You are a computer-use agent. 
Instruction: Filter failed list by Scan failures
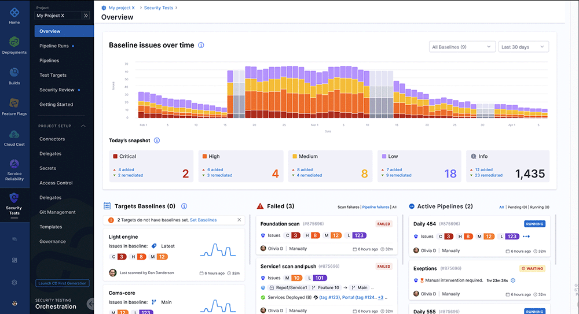(348, 206)
